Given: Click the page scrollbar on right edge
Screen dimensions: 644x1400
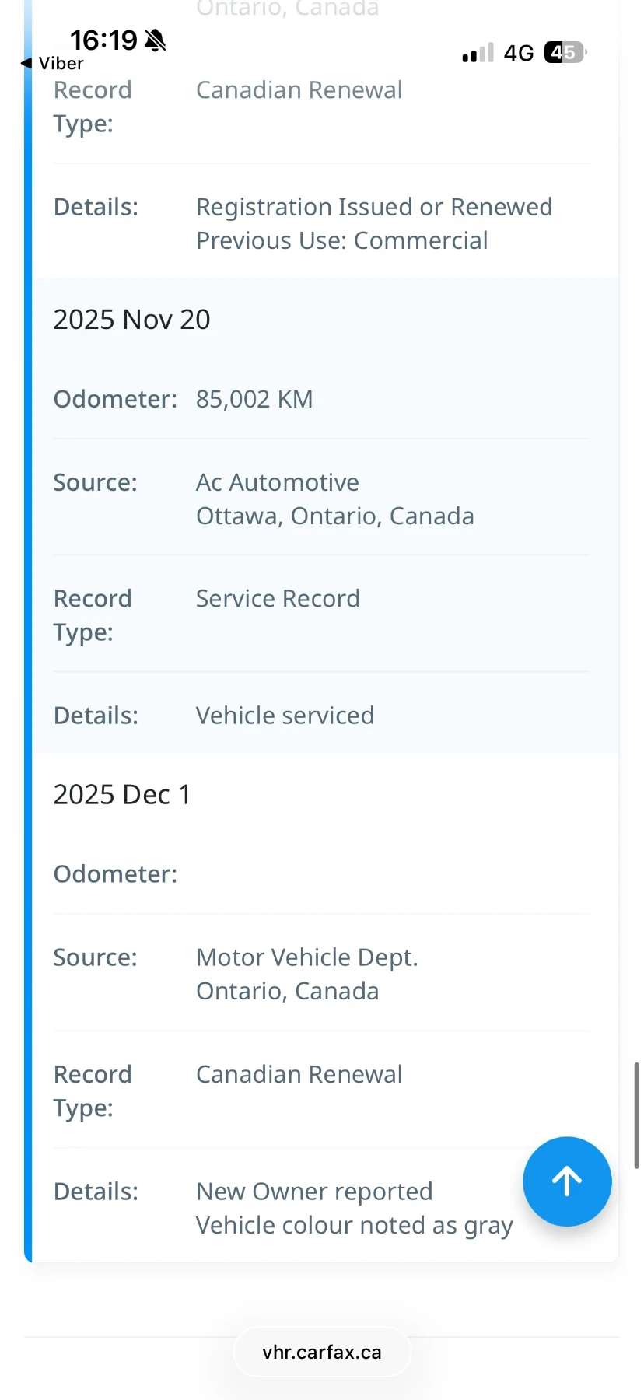Looking at the screenshot, I should point(636,1115).
